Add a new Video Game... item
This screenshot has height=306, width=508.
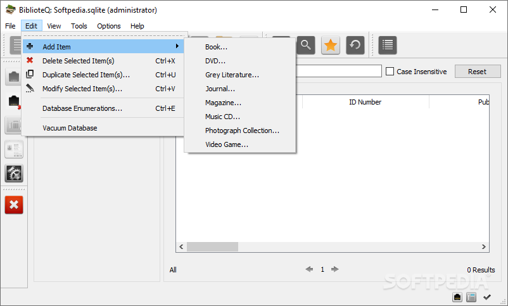(239, 144)
